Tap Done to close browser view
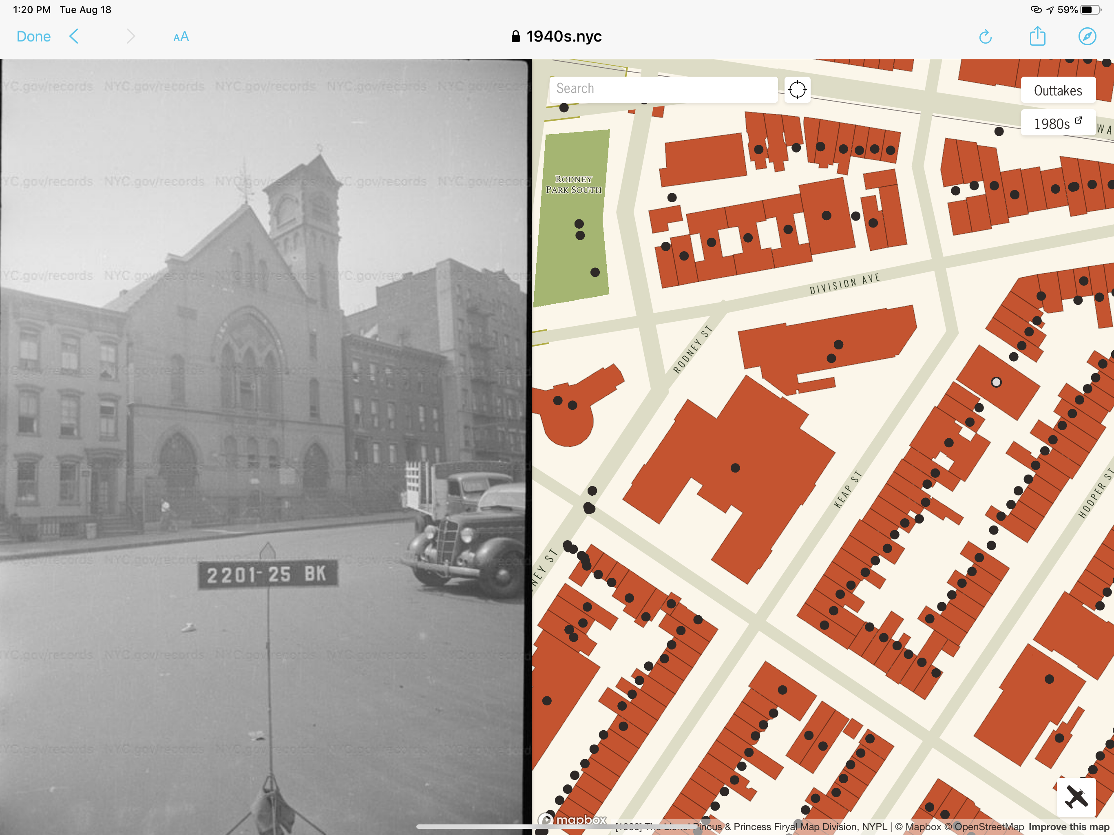 33,37
